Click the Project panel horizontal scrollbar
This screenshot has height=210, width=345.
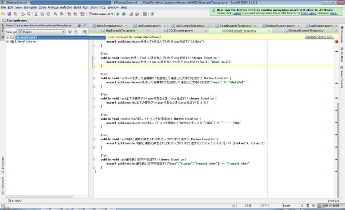[40, 196]
